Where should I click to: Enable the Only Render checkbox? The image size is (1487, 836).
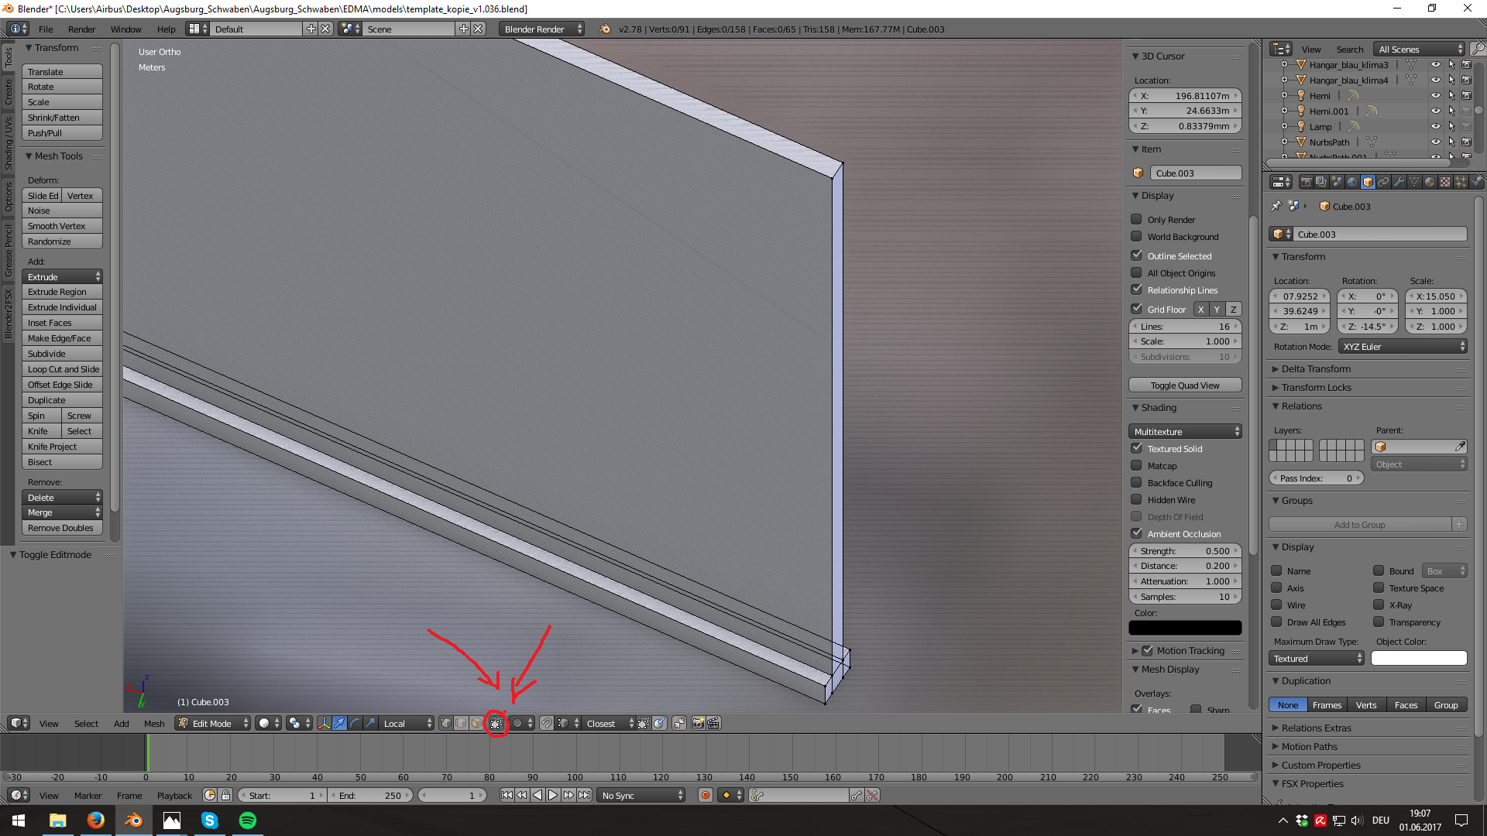click(x=1136, y=219)
